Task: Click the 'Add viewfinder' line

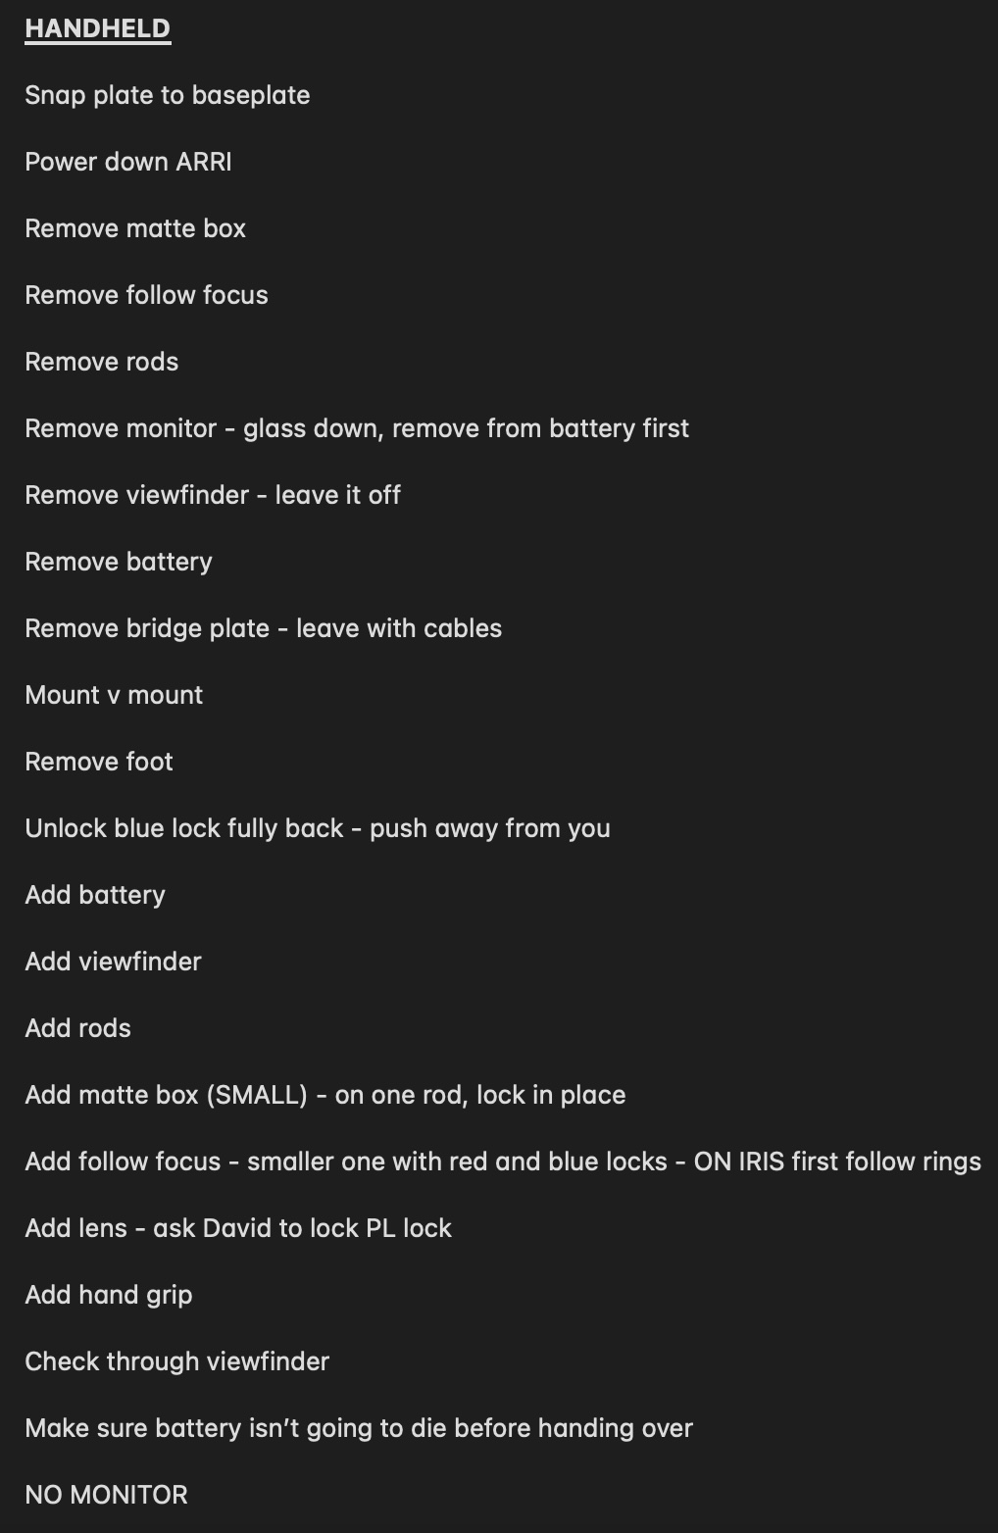Action: (113, 962)
